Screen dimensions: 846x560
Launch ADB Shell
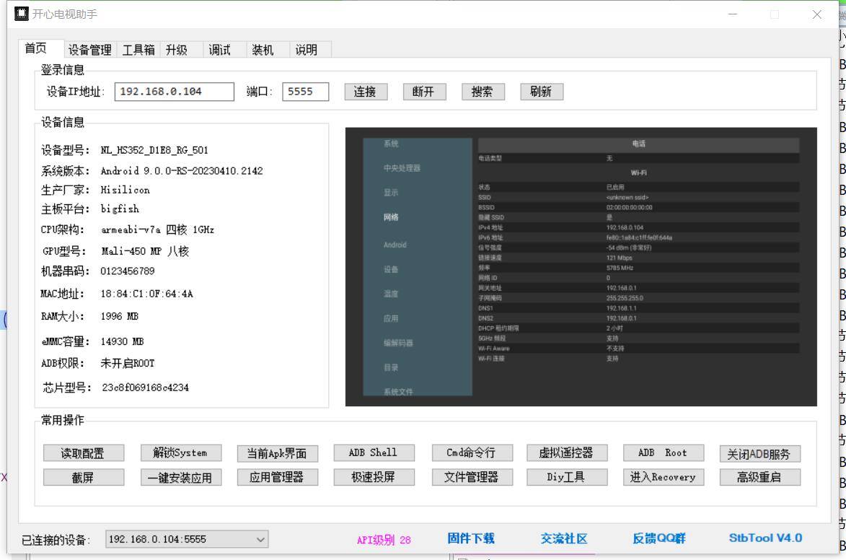[372, 453]
